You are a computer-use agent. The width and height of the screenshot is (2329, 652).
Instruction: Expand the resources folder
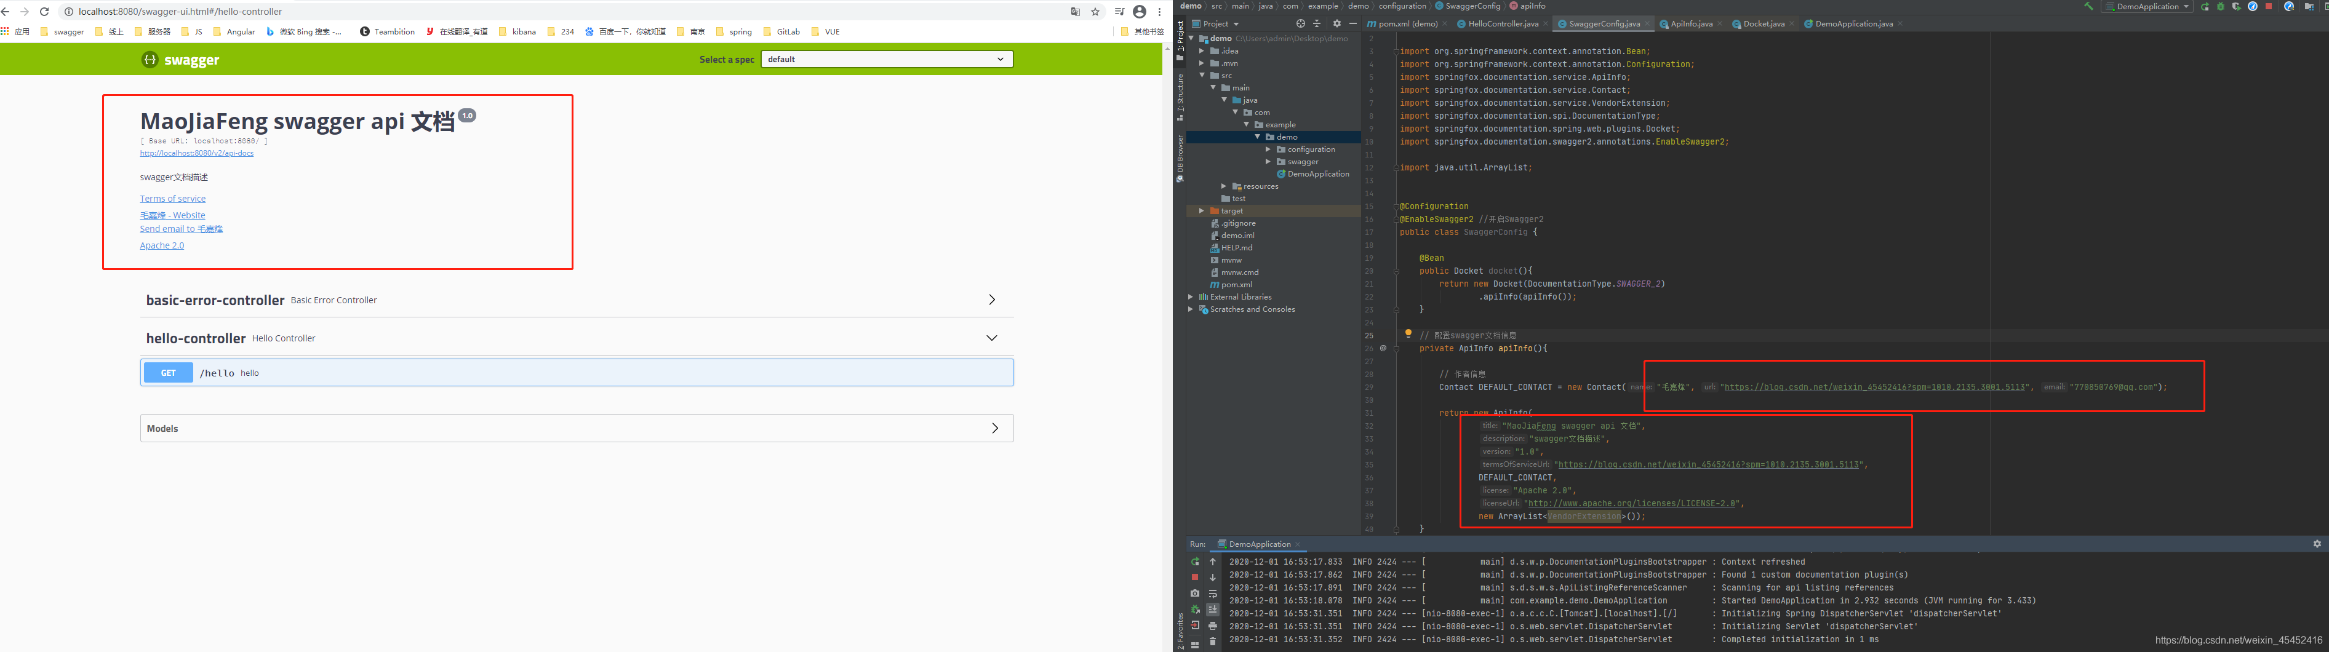1224,186
